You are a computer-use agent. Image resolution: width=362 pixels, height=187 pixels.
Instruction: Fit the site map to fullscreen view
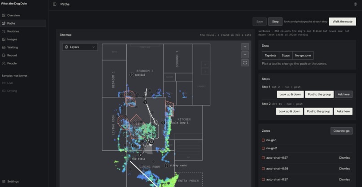(245, 63)
